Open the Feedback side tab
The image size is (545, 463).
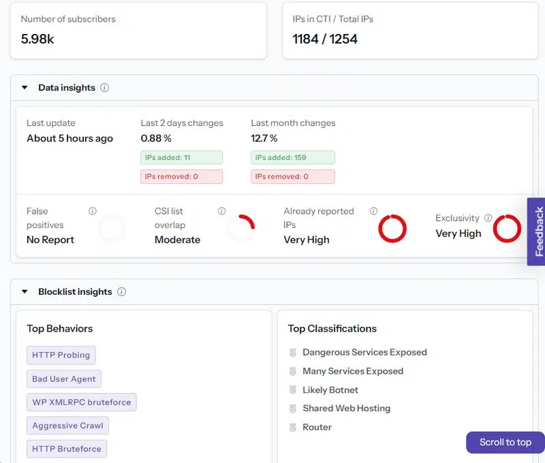pos(537,231)
